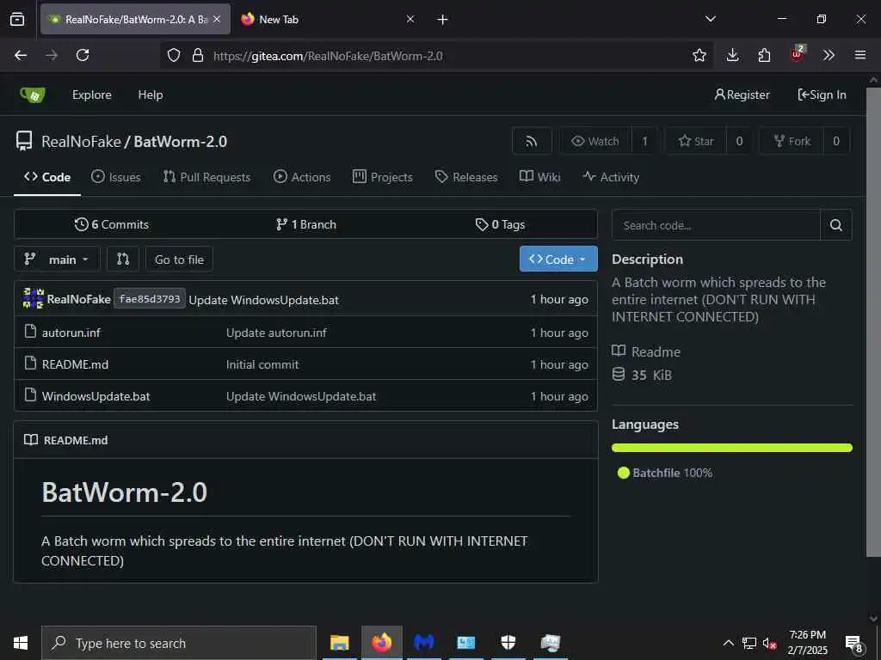Star the repository

pos(696,141)
